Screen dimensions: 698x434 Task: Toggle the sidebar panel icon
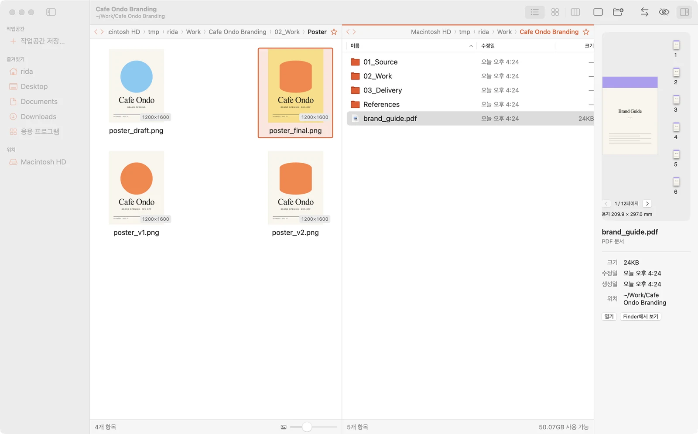coord(51,12)
